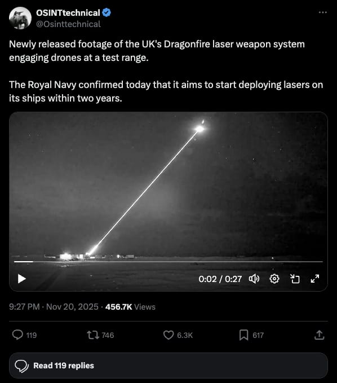Screen dimensions: 337x383
Task: Repost this tweet with retweet icon
Action: [93, 335]
